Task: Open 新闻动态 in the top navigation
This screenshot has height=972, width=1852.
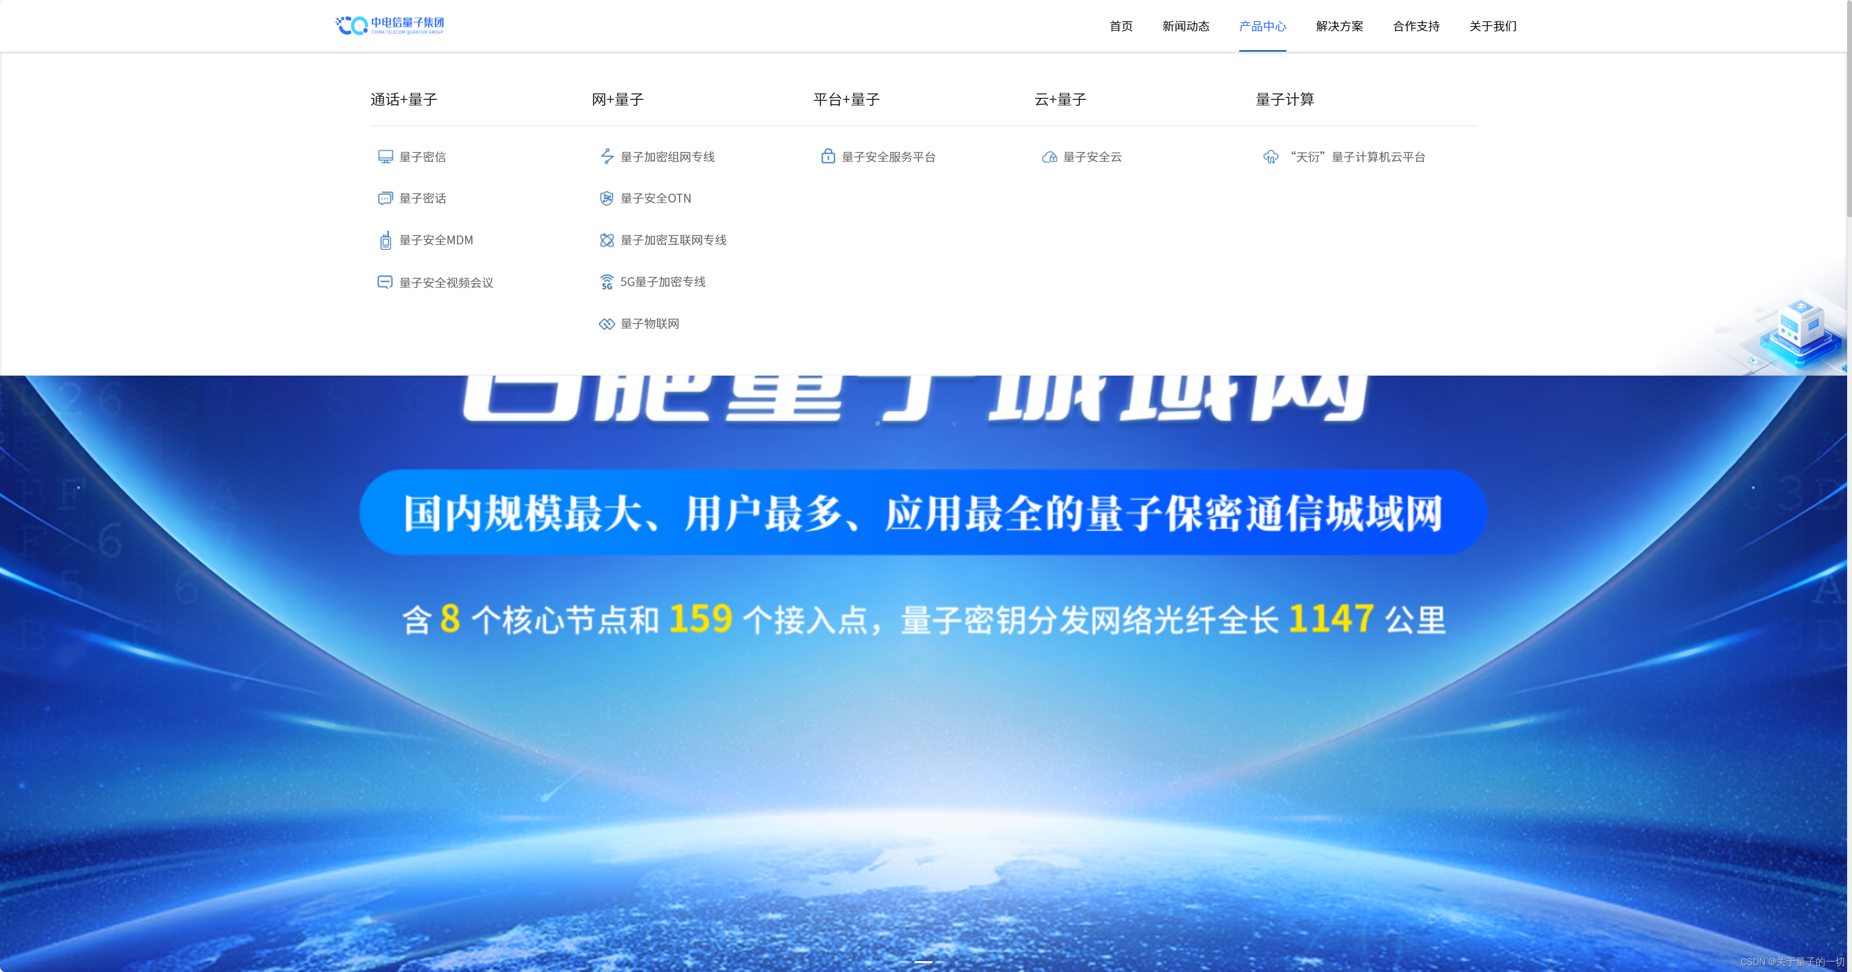Action: [x=1186, y=27]
